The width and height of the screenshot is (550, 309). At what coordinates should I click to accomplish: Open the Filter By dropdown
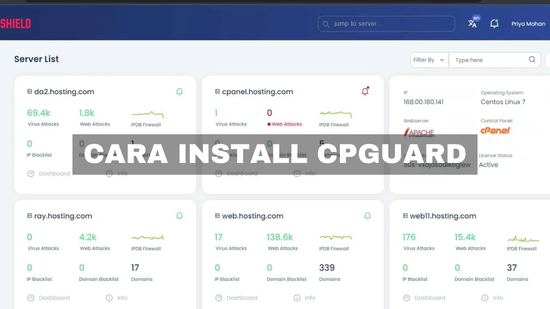(x=429, y=60)
